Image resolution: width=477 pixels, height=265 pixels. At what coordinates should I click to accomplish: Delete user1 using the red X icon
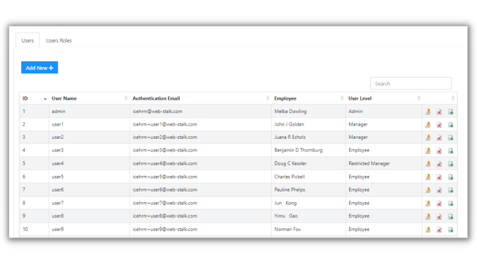tap(439, 125)
